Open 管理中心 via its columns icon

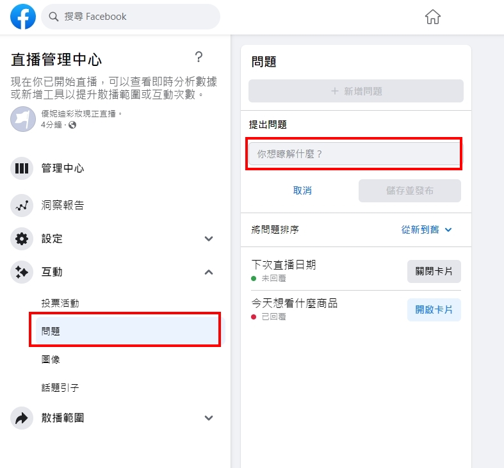coord(22,168)
